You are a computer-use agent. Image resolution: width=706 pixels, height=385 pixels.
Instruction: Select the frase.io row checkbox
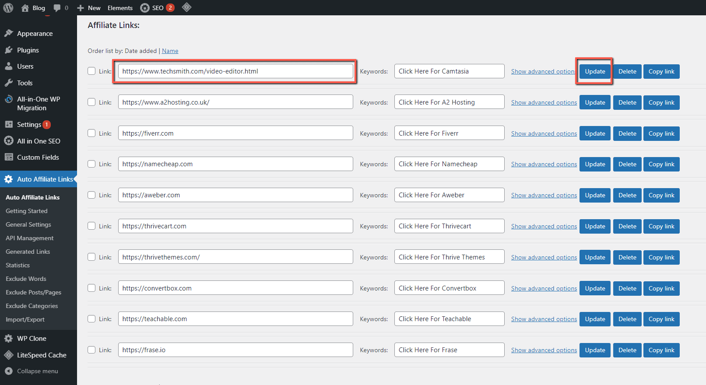click(91, 350)
